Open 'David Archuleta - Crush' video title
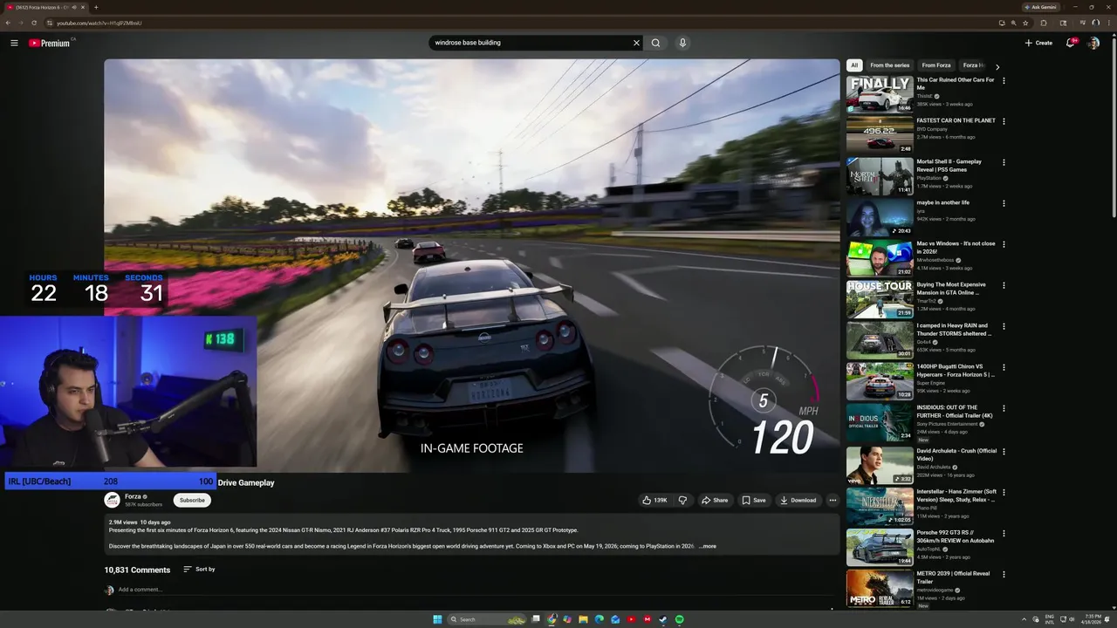1117x628 pixels. [956, 454]
